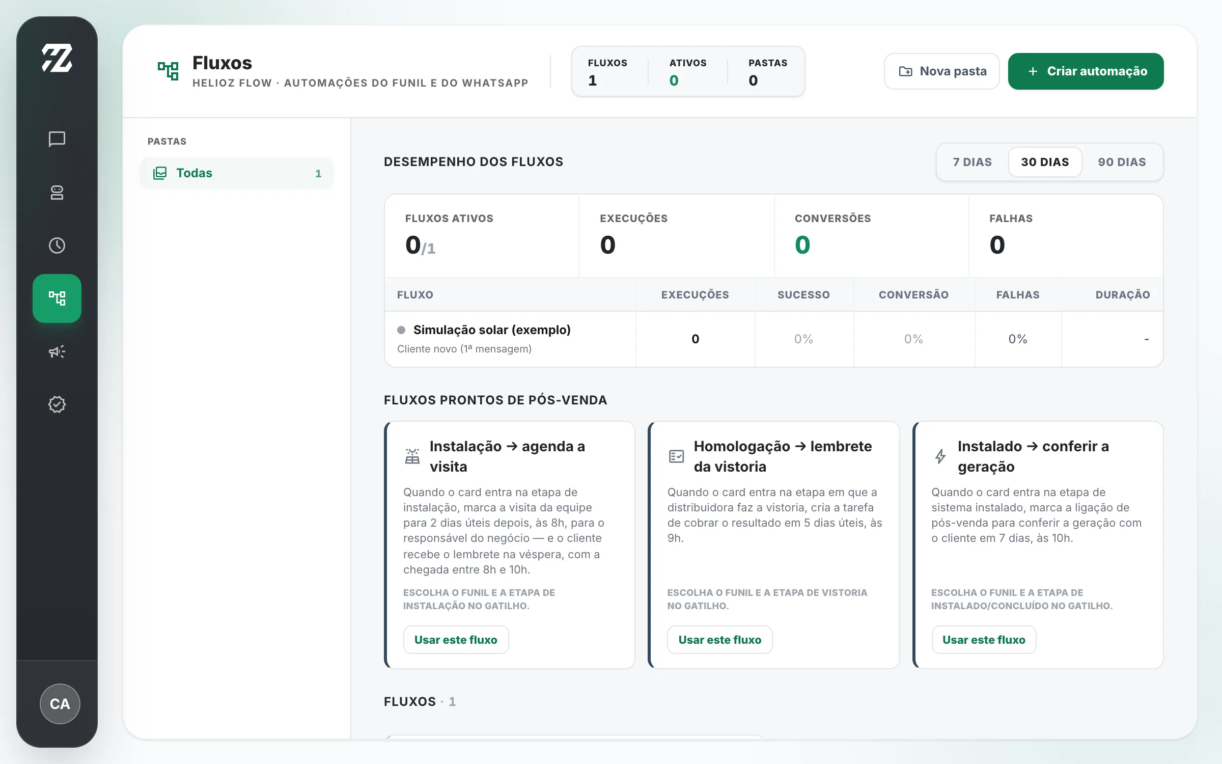
Task: Open the megaphone campaigns sidebar icon
Action: (x=57, y=351)
